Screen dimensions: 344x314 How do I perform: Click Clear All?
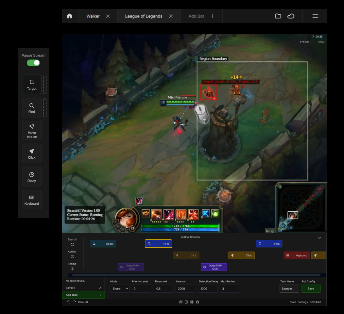pos(83,302)
